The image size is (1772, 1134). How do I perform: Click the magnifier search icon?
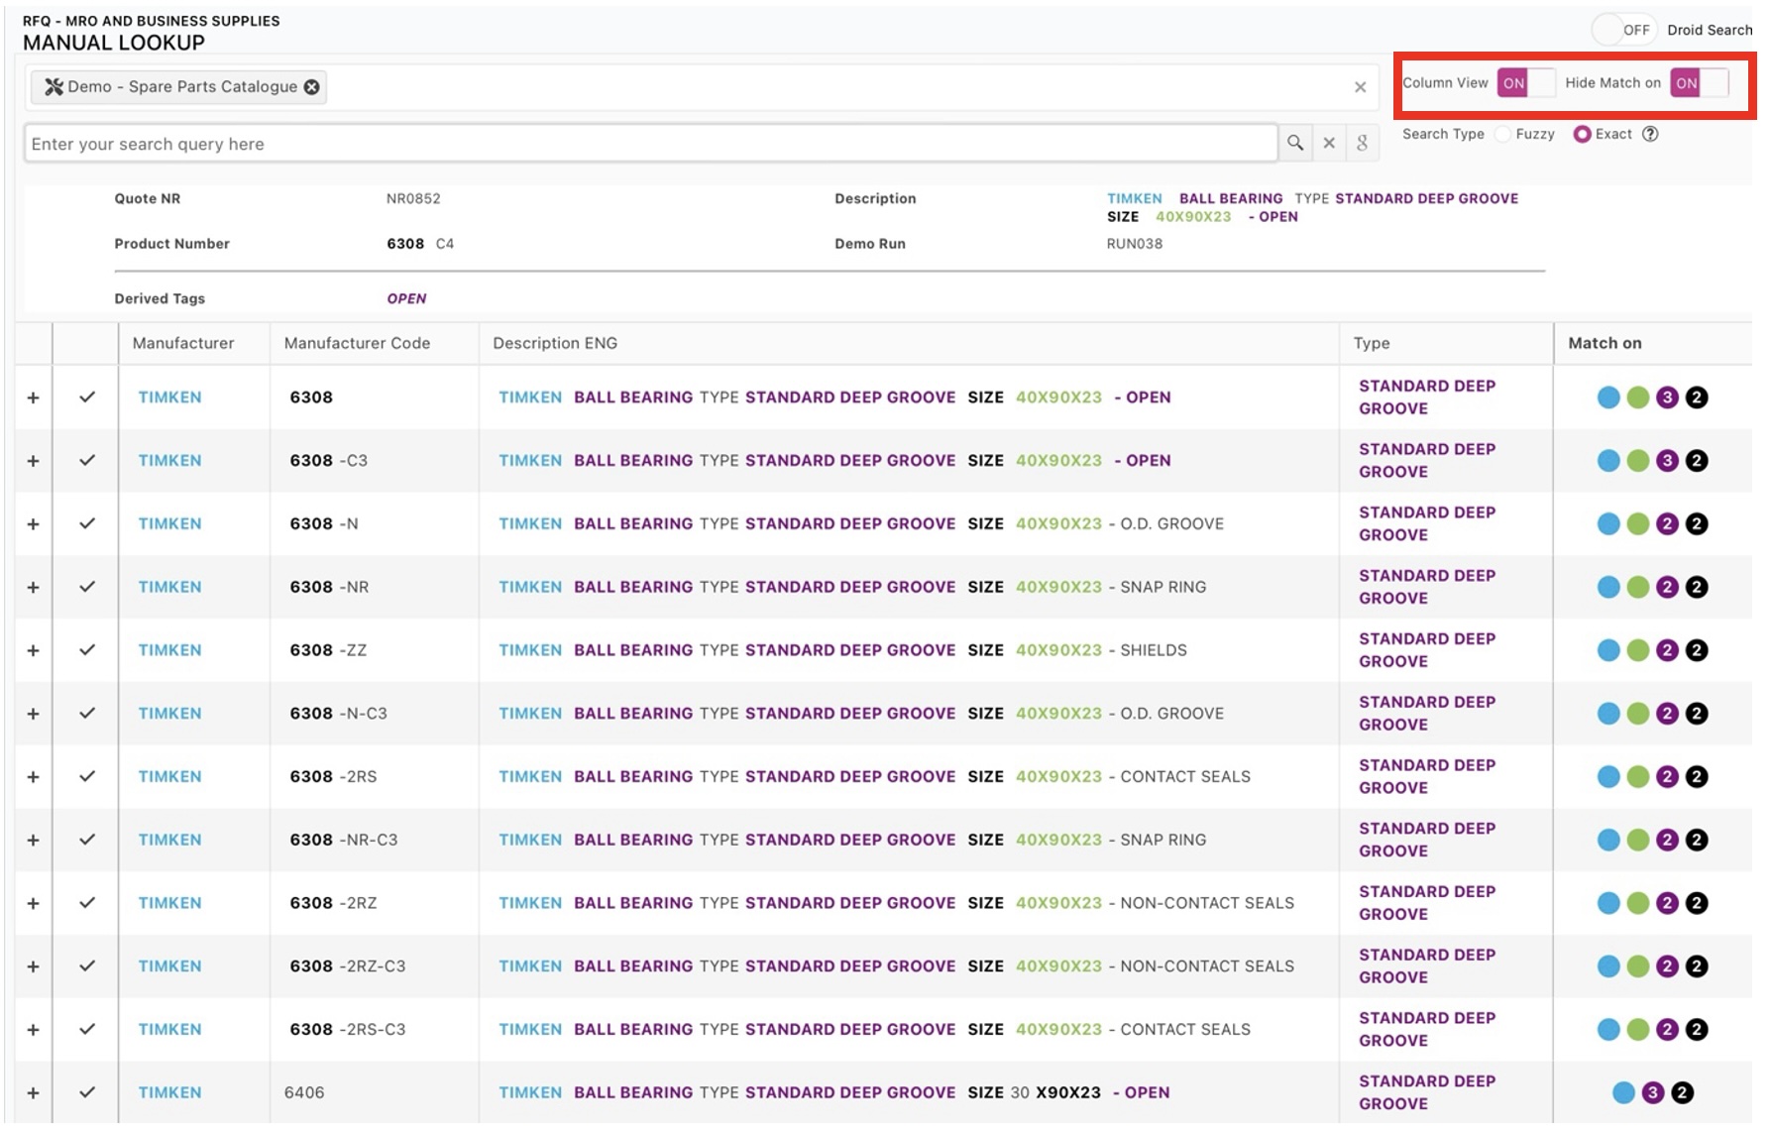pos(1294,143)
